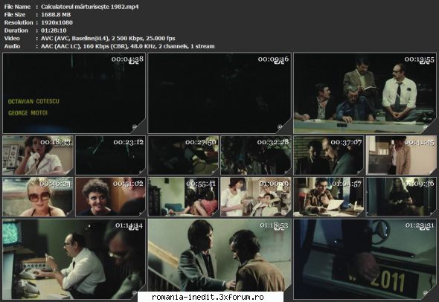Open the 00:13:55 frame of four men
439x302 pixels.
[365, 93]
